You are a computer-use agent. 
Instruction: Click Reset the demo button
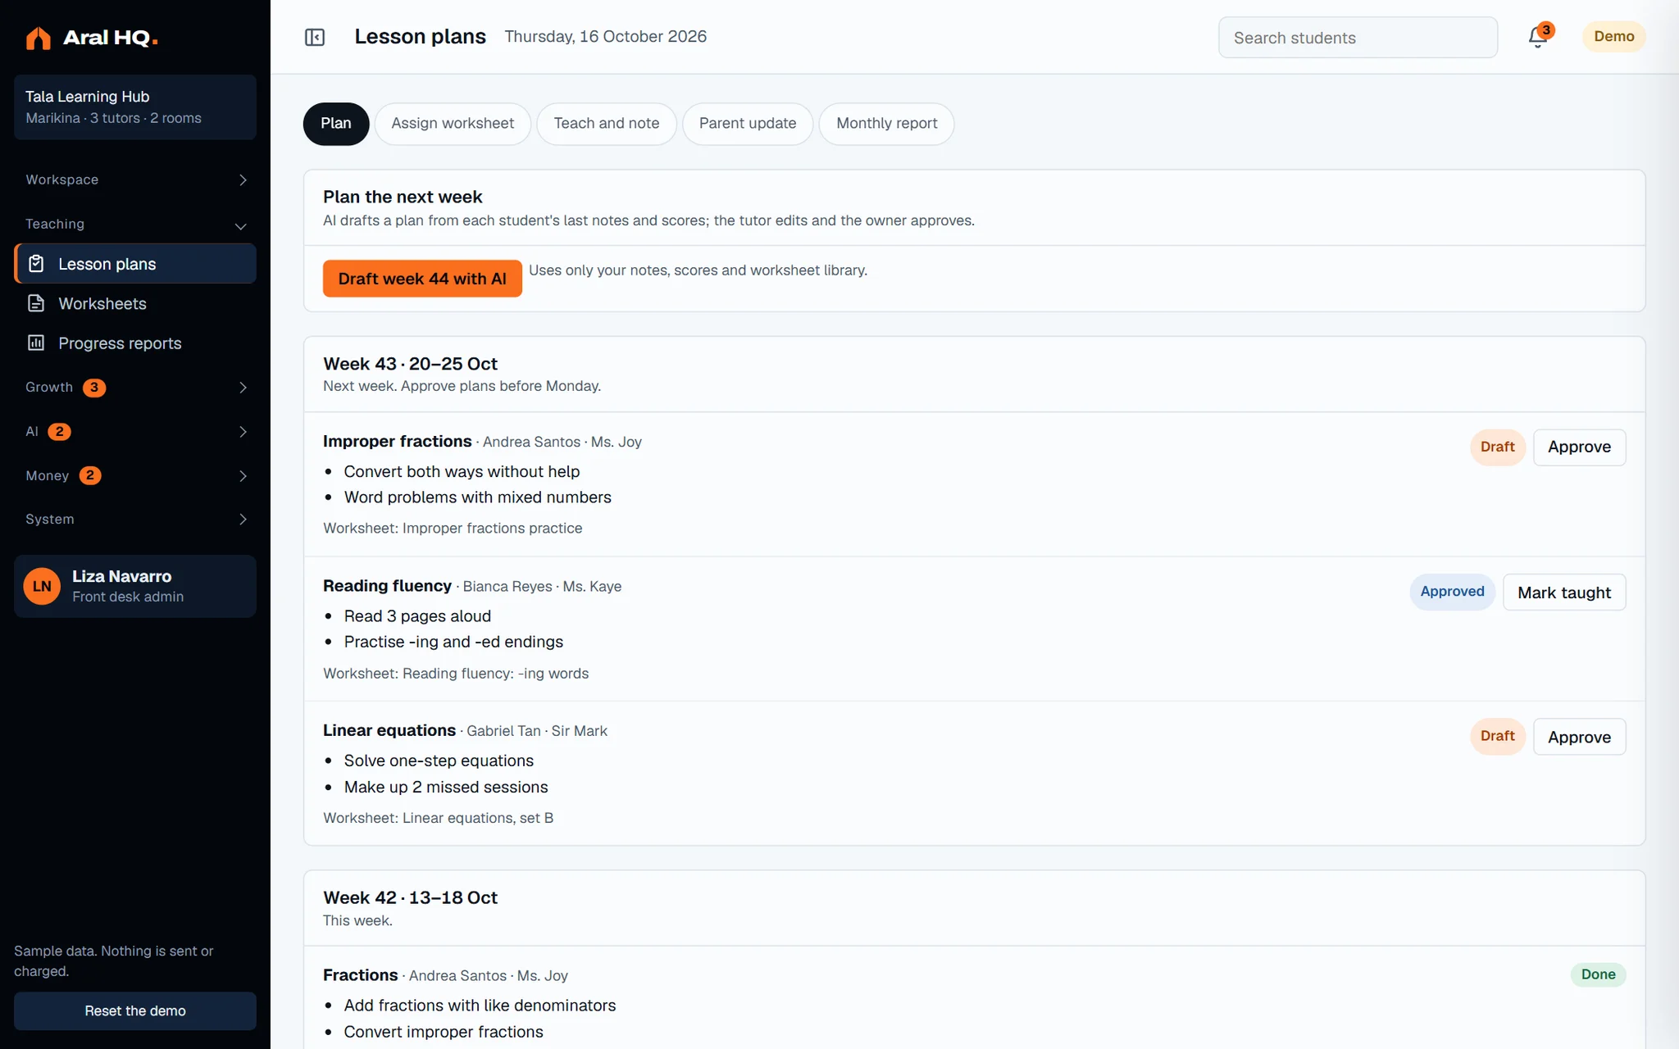pos(135,1010)
